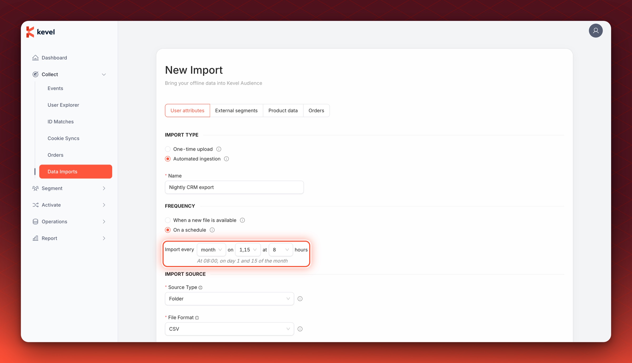Screen dimensions: 632x363
Task: Open the Source Type Folder dropdown
Action: pyautogui.click(x=229, y=299)
